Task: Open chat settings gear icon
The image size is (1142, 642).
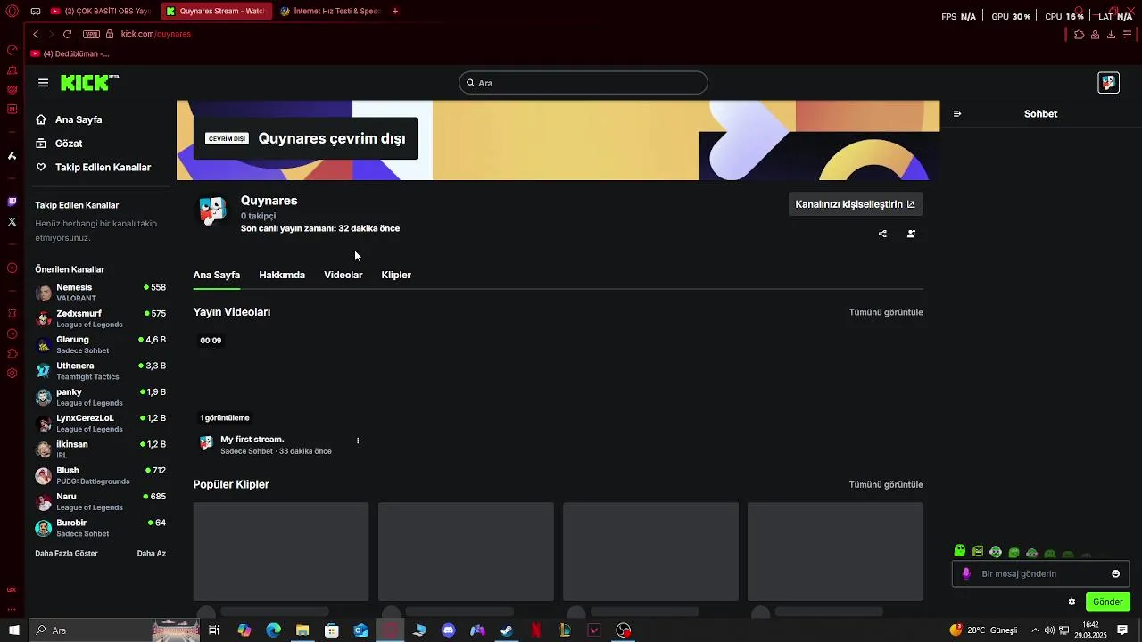Action: (x=1072, y=602)
